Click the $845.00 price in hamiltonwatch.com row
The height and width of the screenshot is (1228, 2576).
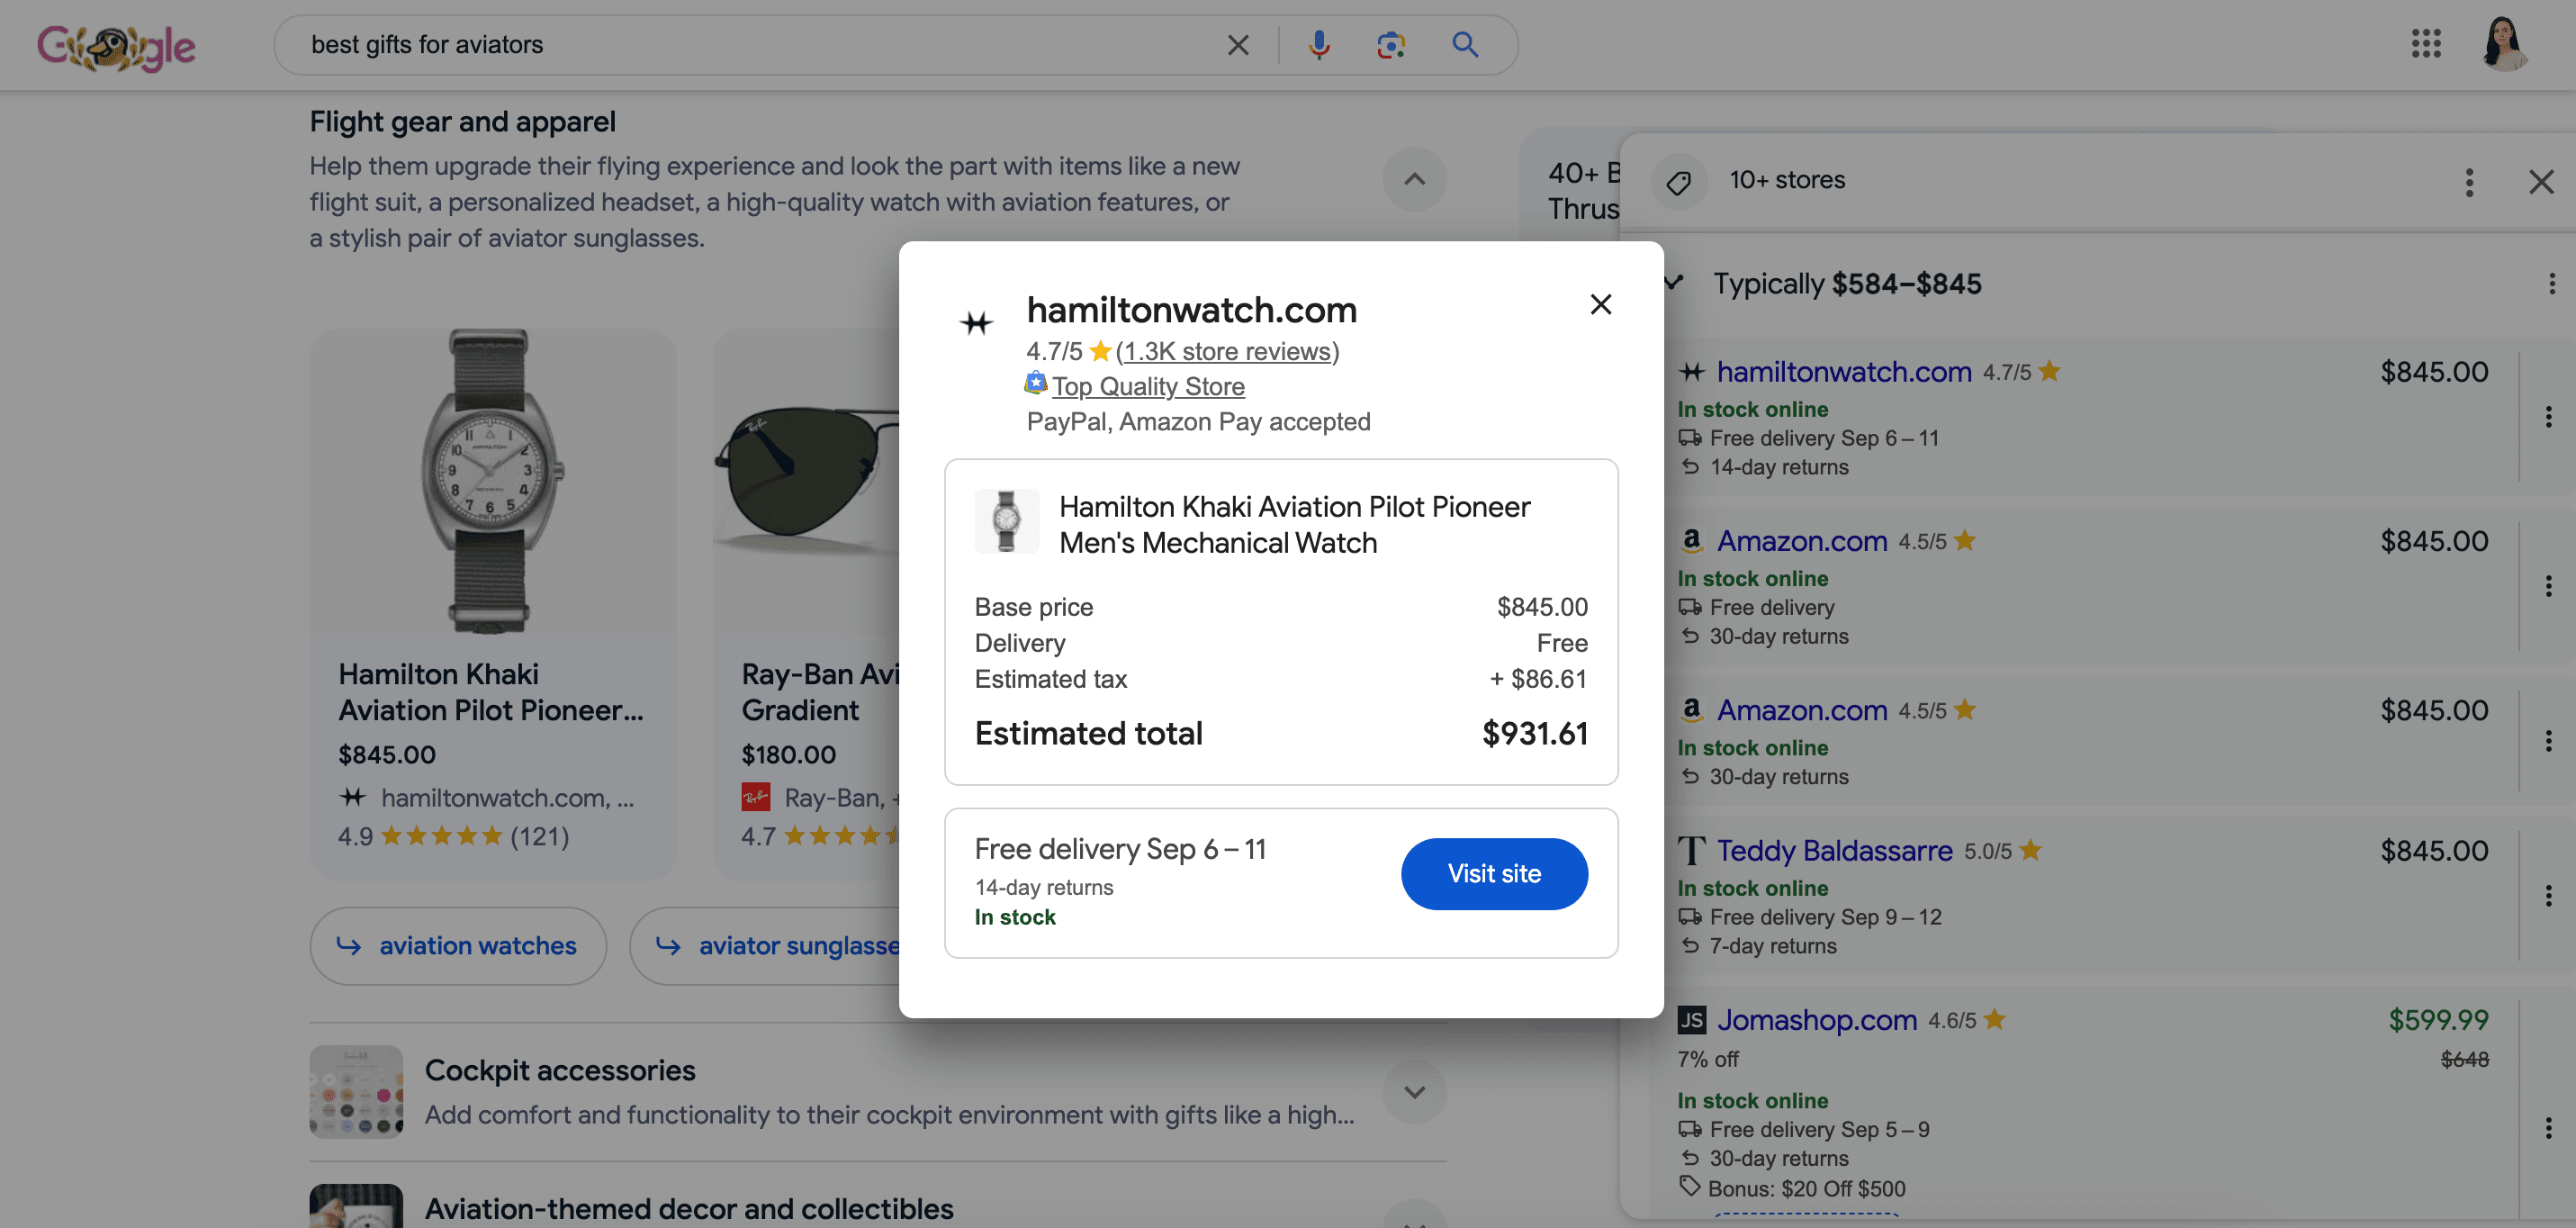[x=2434, y=372]
